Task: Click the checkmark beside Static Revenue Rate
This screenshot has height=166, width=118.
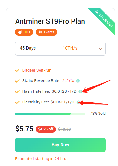Action: click(17, 81)
